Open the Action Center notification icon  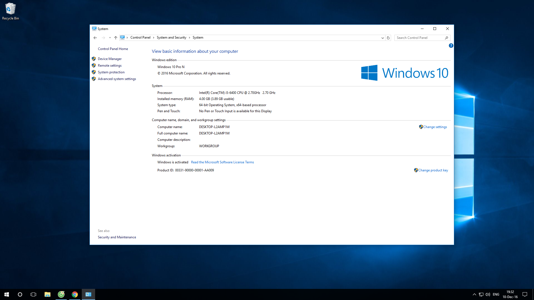click(x=525, y=294)
